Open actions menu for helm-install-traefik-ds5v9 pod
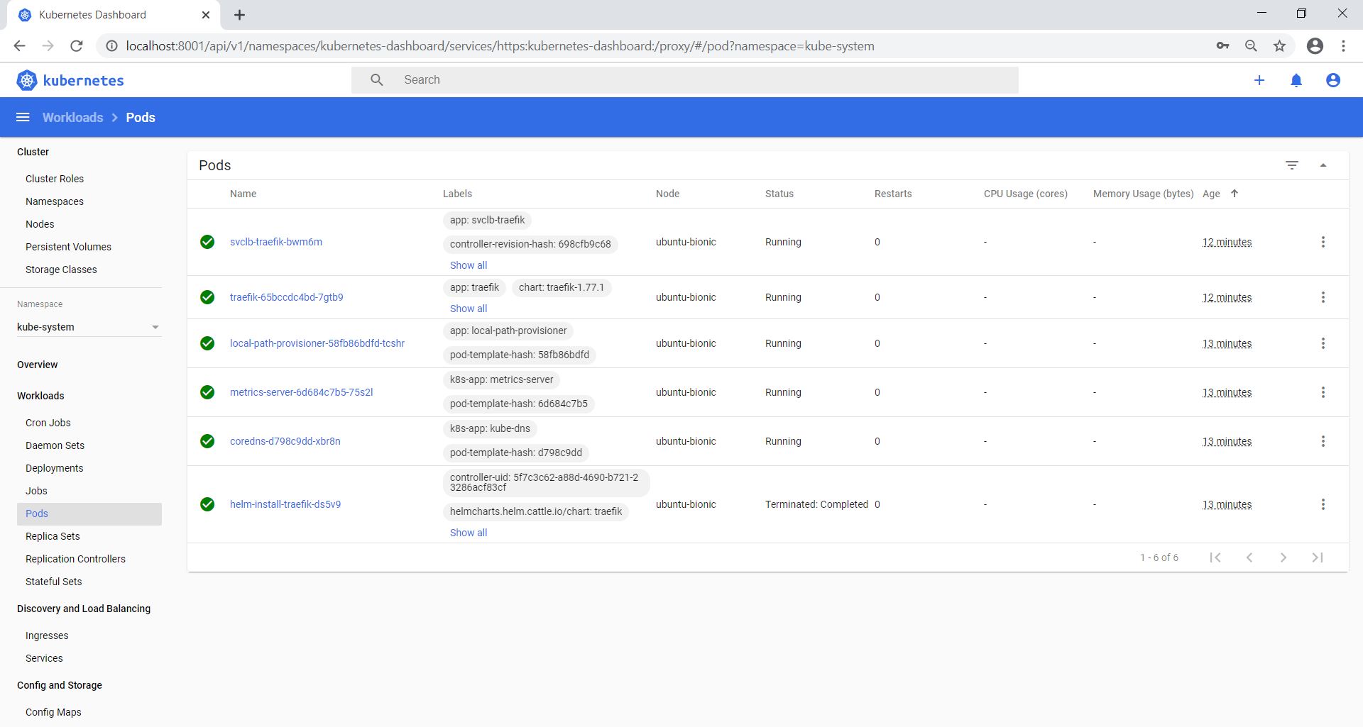Viewport: 1363px width, 727px height. [1323, 504]
